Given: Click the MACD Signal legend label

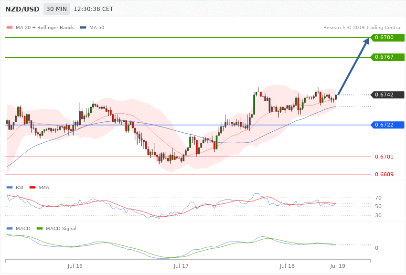Looking at the screenshot, I should (61, 228).
